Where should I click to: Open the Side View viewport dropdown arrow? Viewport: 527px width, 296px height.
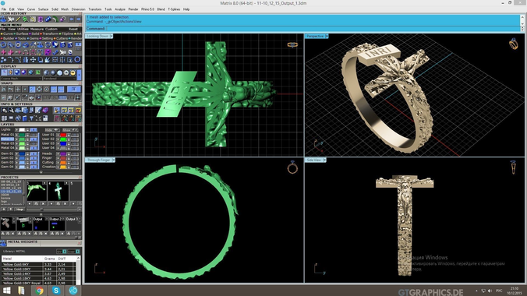[324, 160]
